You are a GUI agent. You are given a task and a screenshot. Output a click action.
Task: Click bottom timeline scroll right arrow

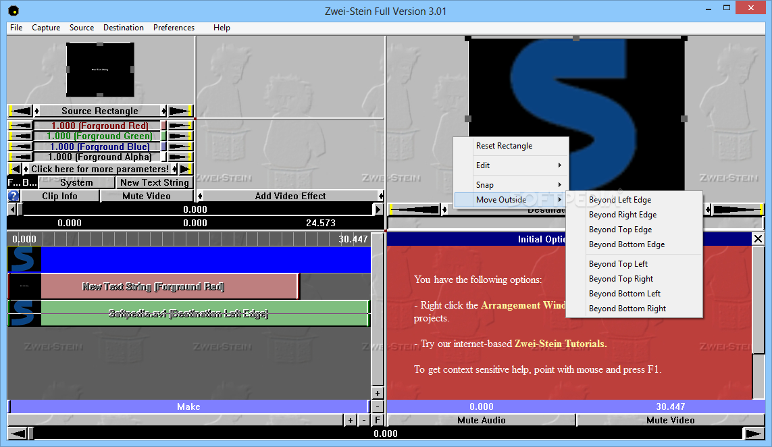(x=754, y=433)
